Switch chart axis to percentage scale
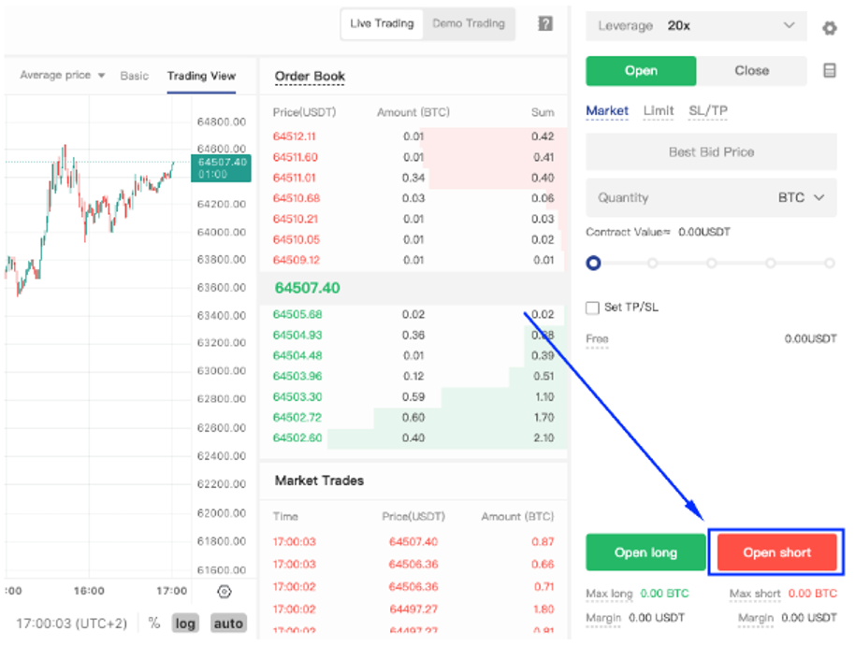855x645 pixels. click(x=154, y=623)
